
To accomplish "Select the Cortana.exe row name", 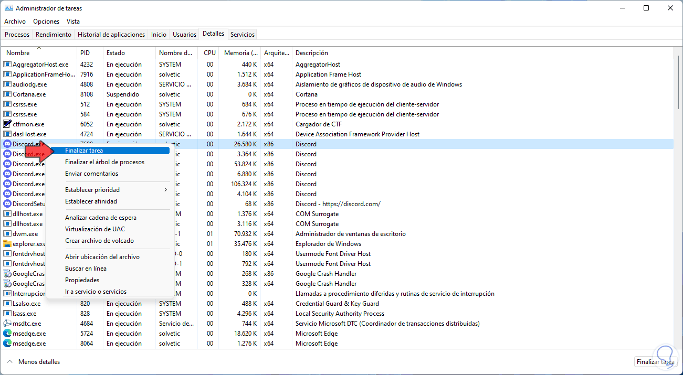I will (29, 94).
